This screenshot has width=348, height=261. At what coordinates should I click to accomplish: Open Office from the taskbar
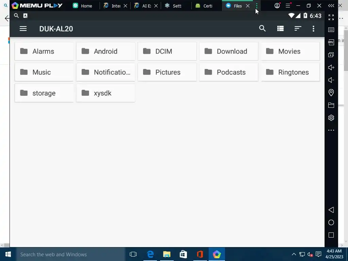coord(200,254)
